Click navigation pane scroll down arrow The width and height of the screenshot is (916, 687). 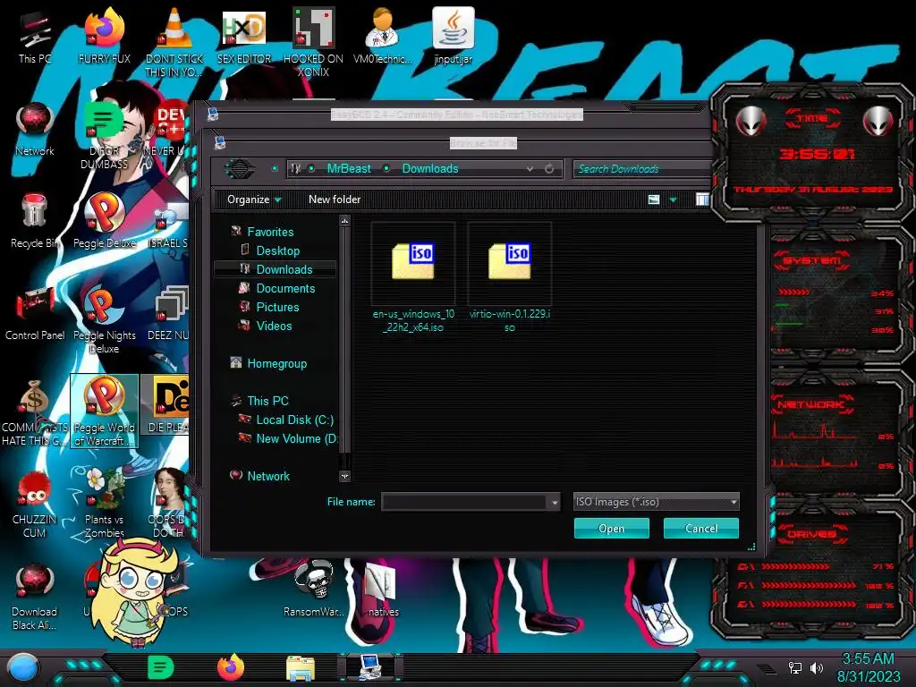pos(344,476)
